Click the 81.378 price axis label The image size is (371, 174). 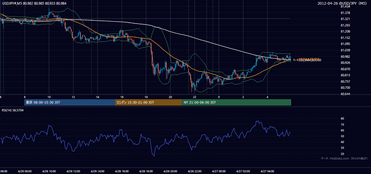coord(345,13)
